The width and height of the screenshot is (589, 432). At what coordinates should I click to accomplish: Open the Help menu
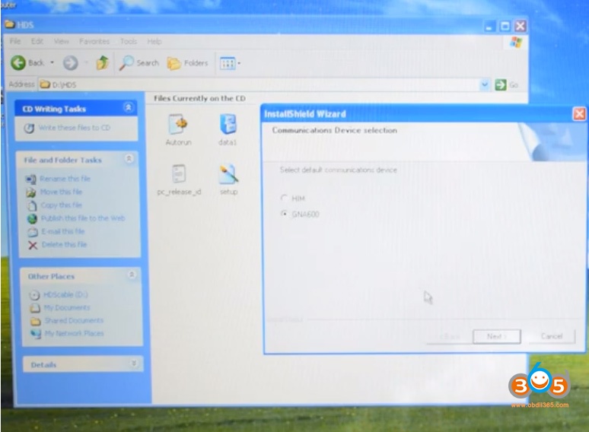click(x=154, y=41)
